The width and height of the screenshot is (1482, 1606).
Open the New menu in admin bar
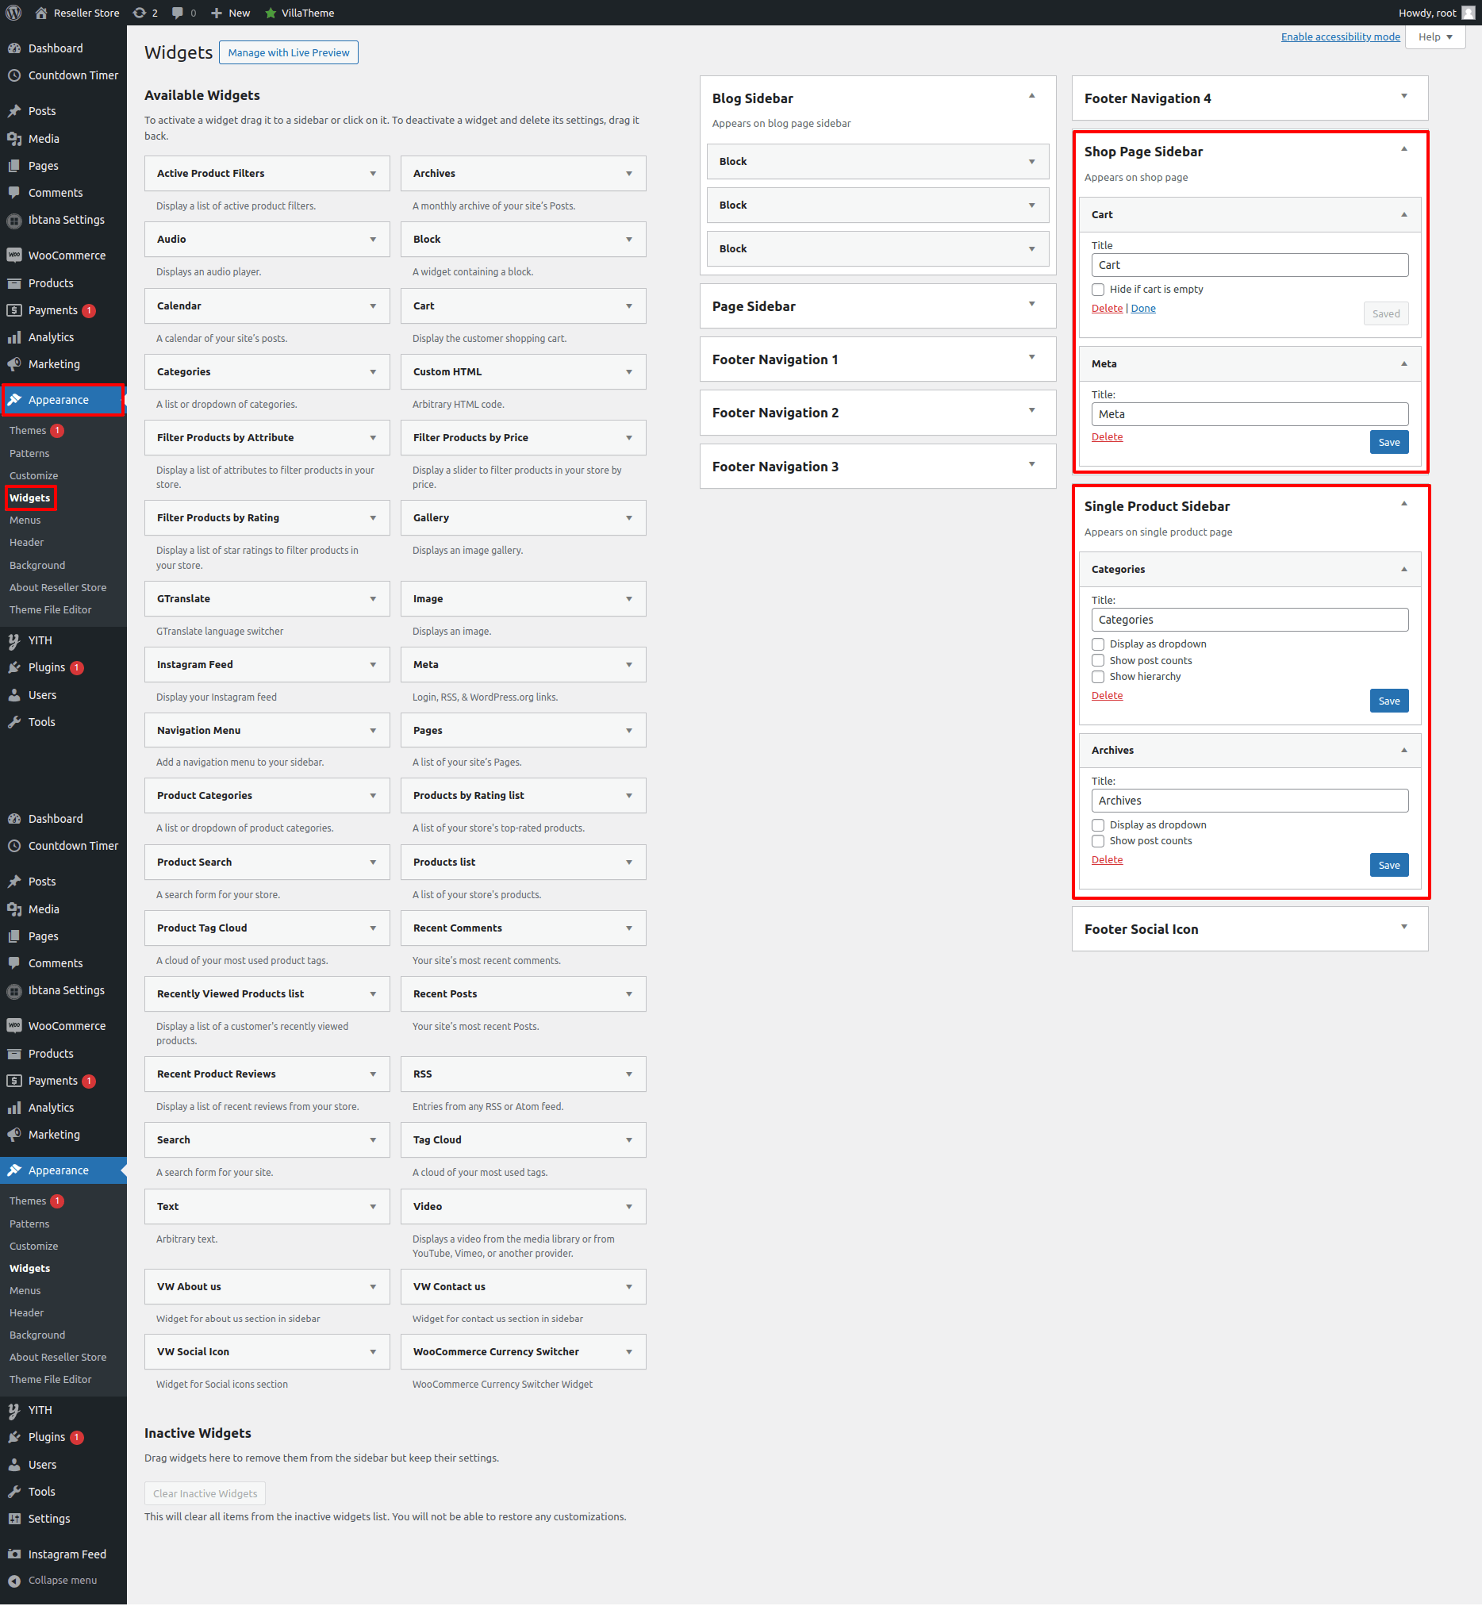pyautogui.click(x=230, y=13)
